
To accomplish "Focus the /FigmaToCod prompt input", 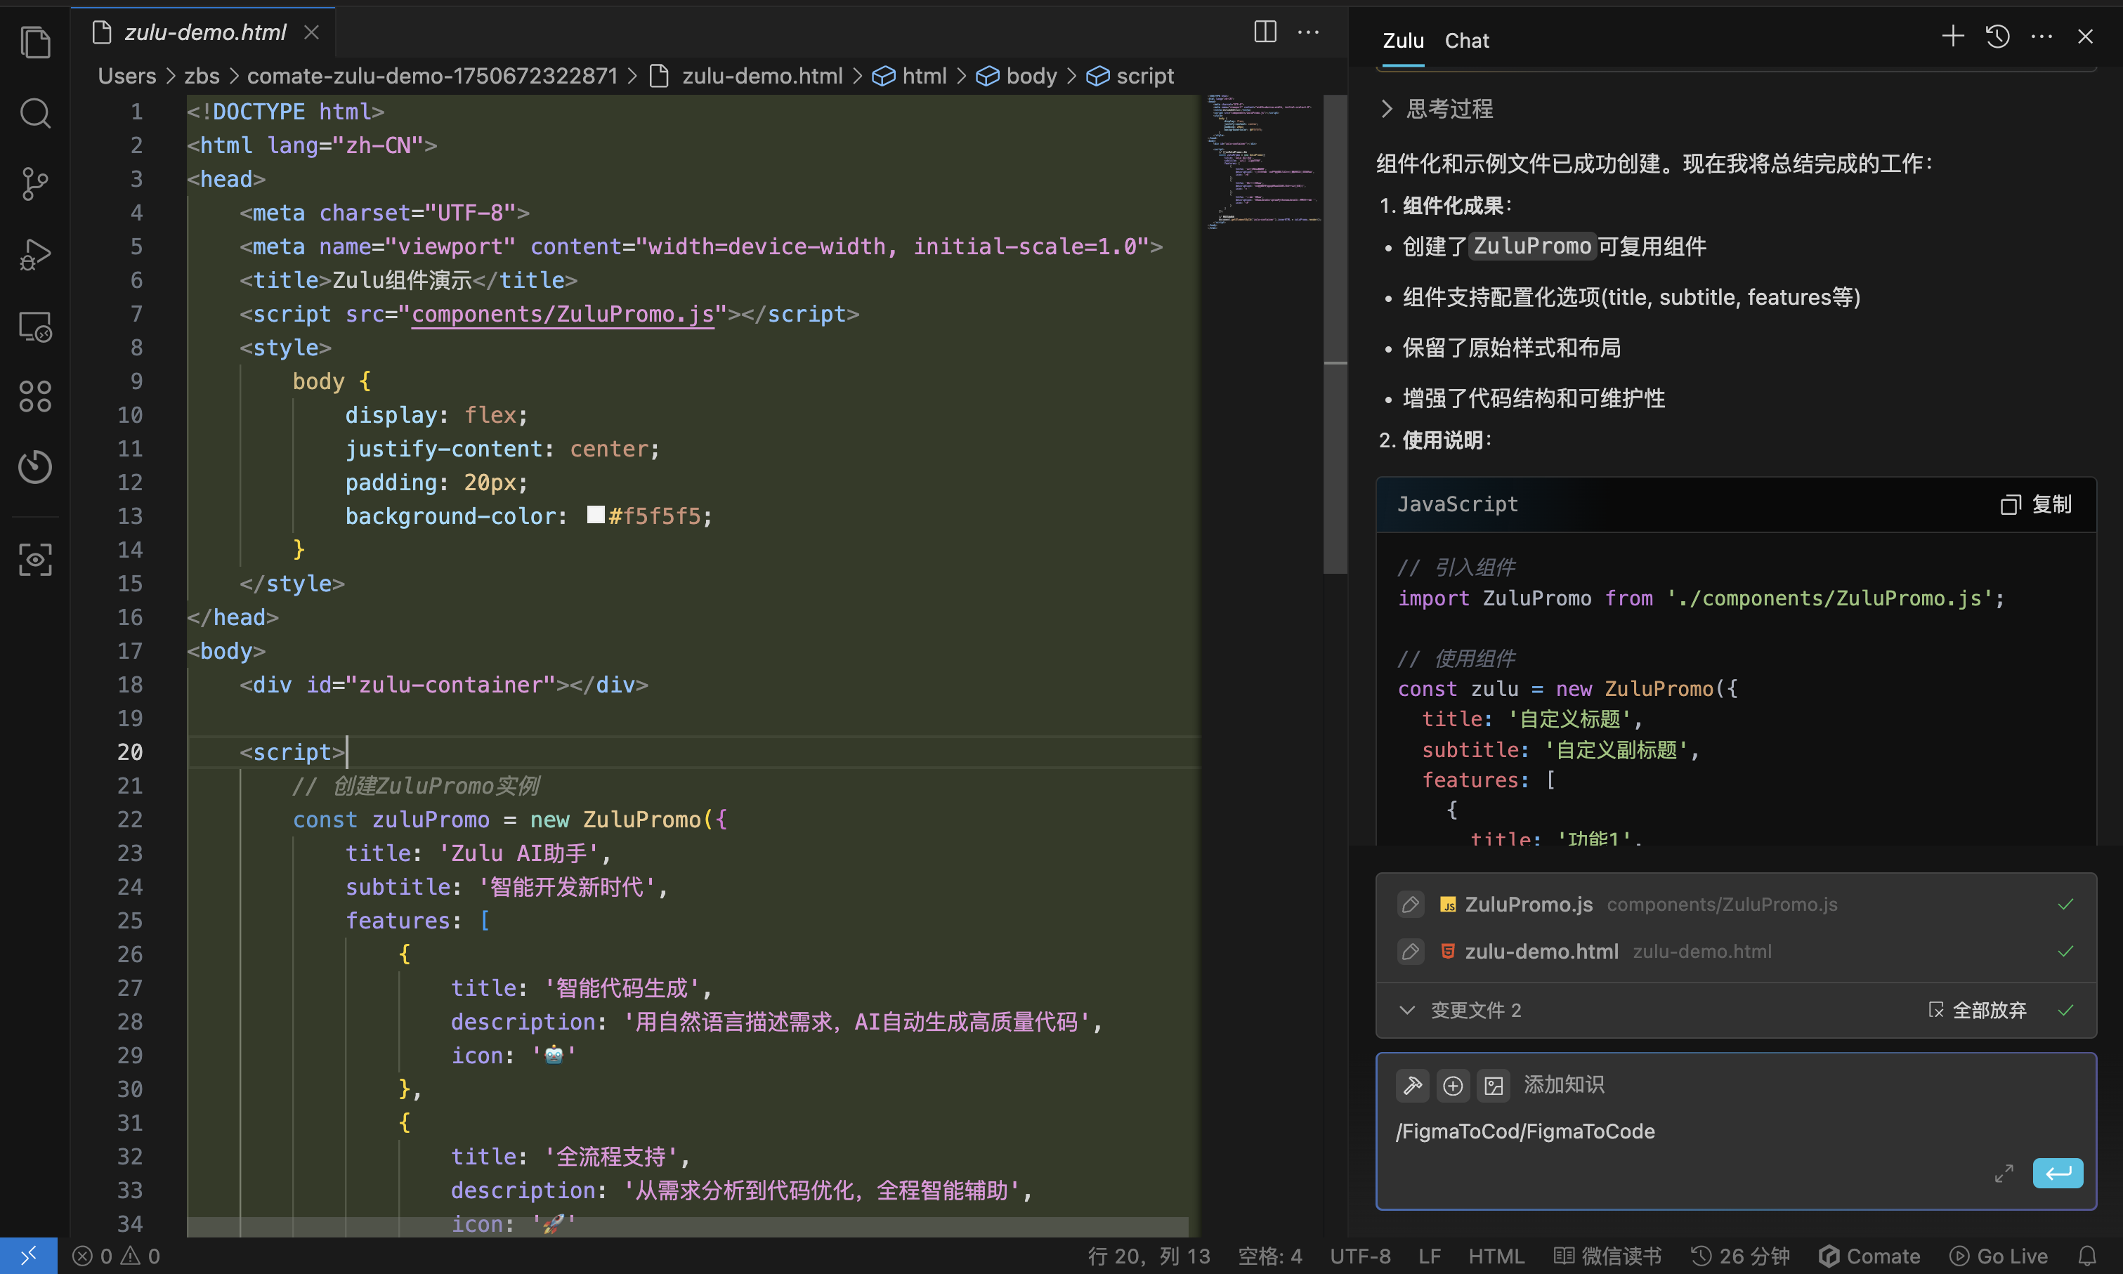I will pos(1736,1131).
